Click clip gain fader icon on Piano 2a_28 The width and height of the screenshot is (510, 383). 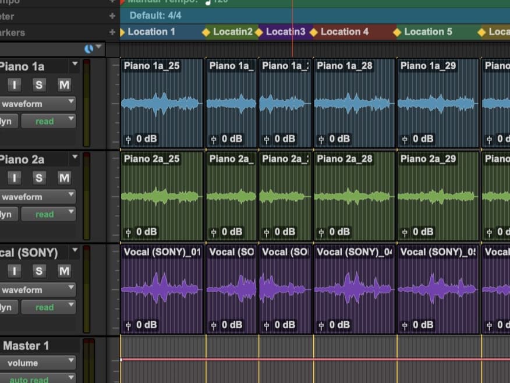(x=321, y=232)
